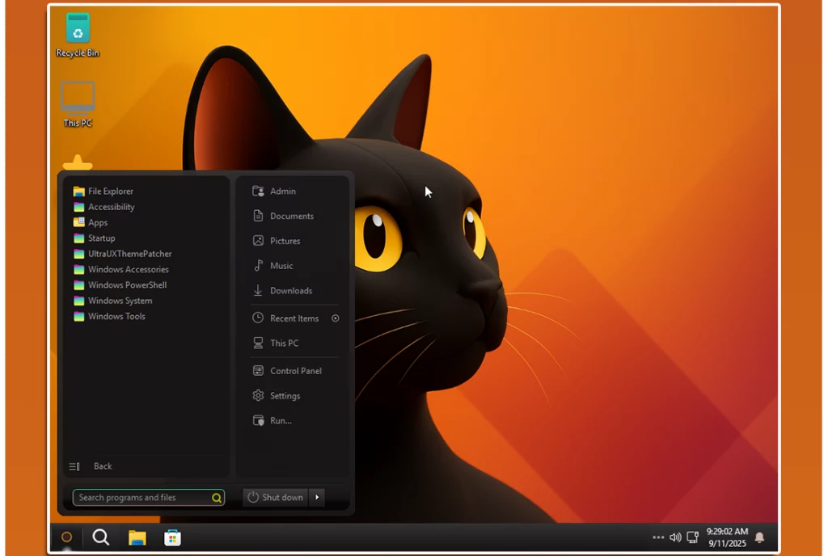Open the Windows PowerShell folder
Viewport: 828px width, 556px height.
click(127, 285)
